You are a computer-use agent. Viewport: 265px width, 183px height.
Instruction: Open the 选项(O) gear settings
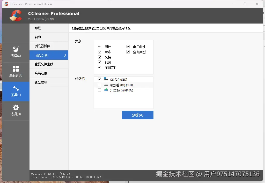(16, 111)
